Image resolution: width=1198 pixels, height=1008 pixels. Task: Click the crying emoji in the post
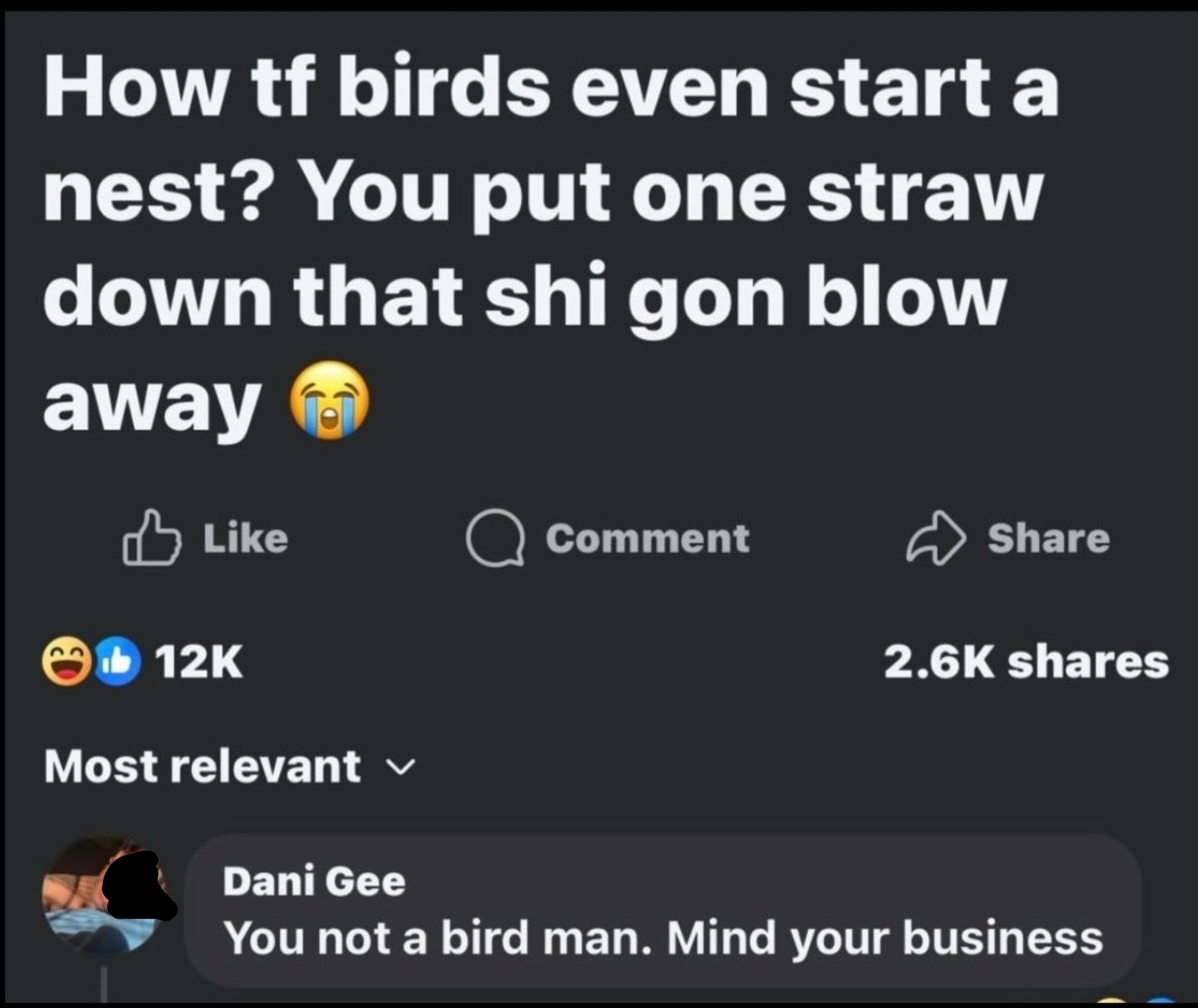[x=330, y=401]
